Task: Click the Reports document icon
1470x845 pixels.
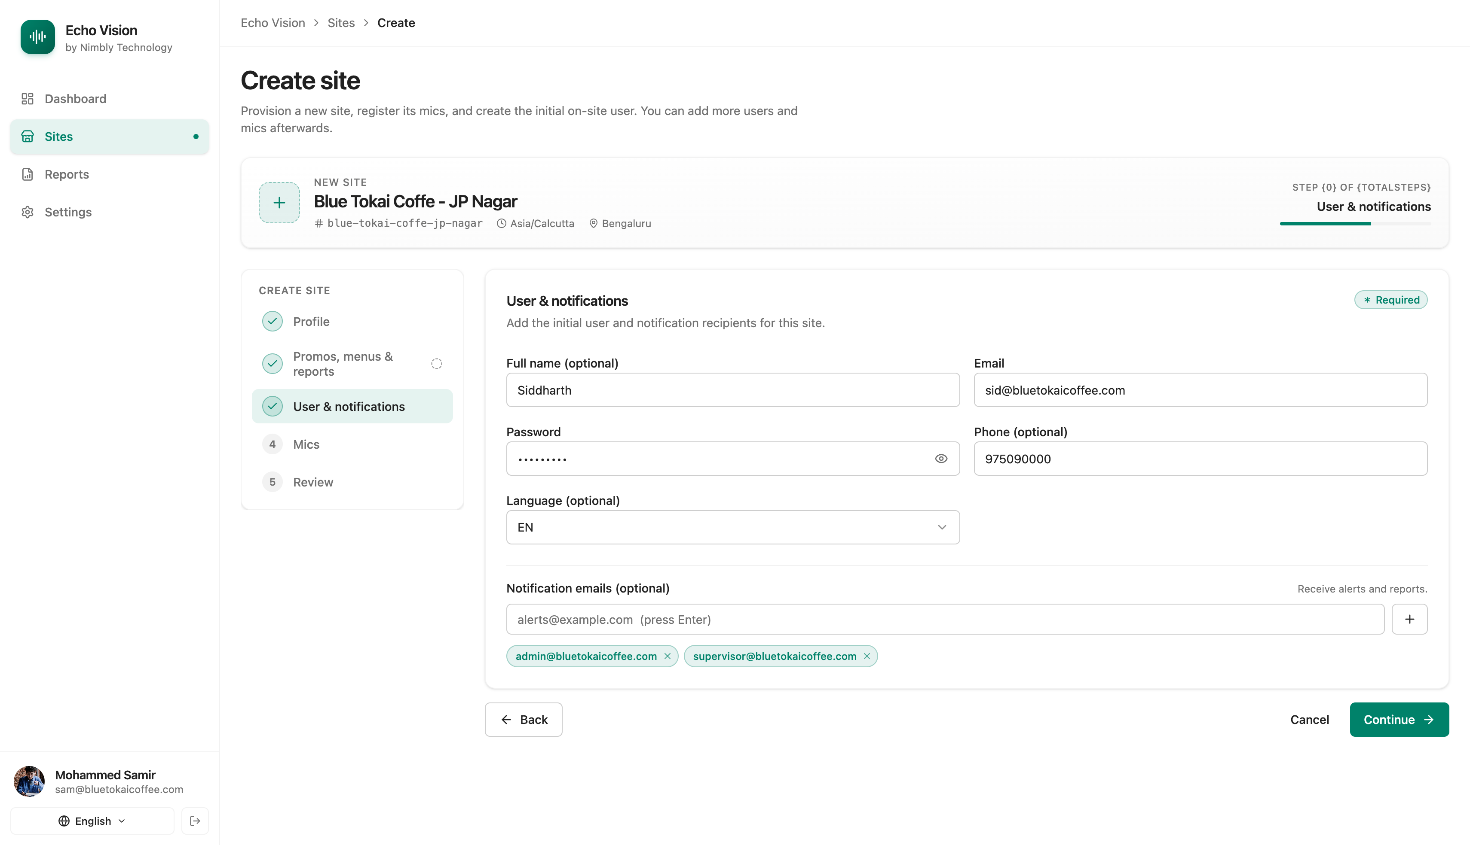Action: pyautogui.click(x=28, y=174)
